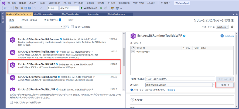Click the Hot Reload flame icon
239x109 pixels.
pyautogui.click(x=105, y=8)
